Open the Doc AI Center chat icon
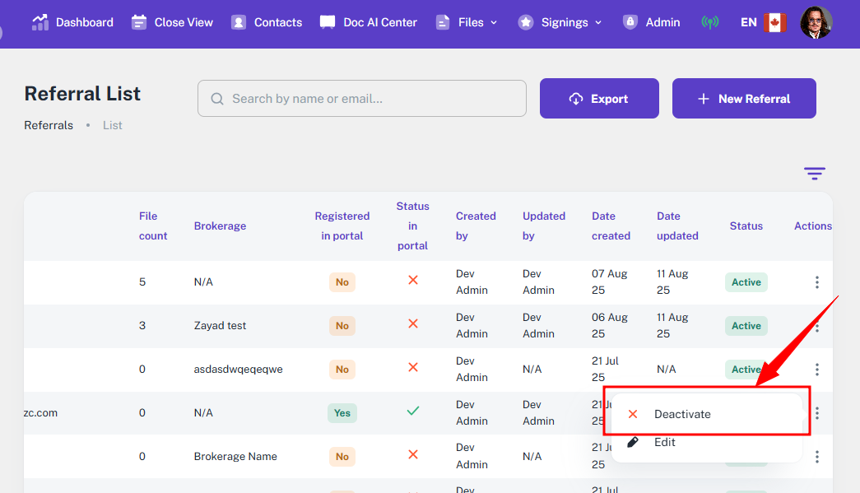This screenshot has height=493, width=860. pyautogui.click(x=328, y=22)
